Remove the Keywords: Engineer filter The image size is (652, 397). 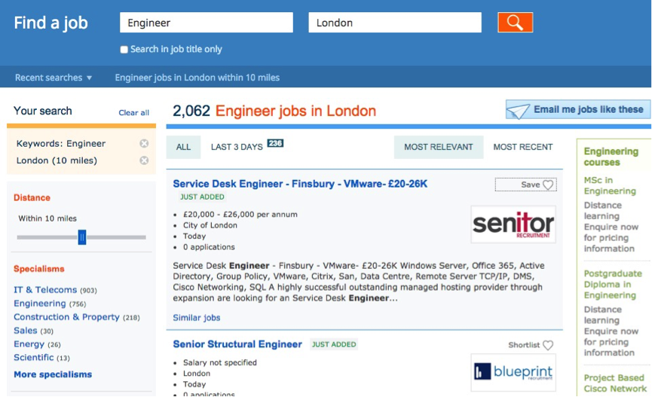point(144,143)
